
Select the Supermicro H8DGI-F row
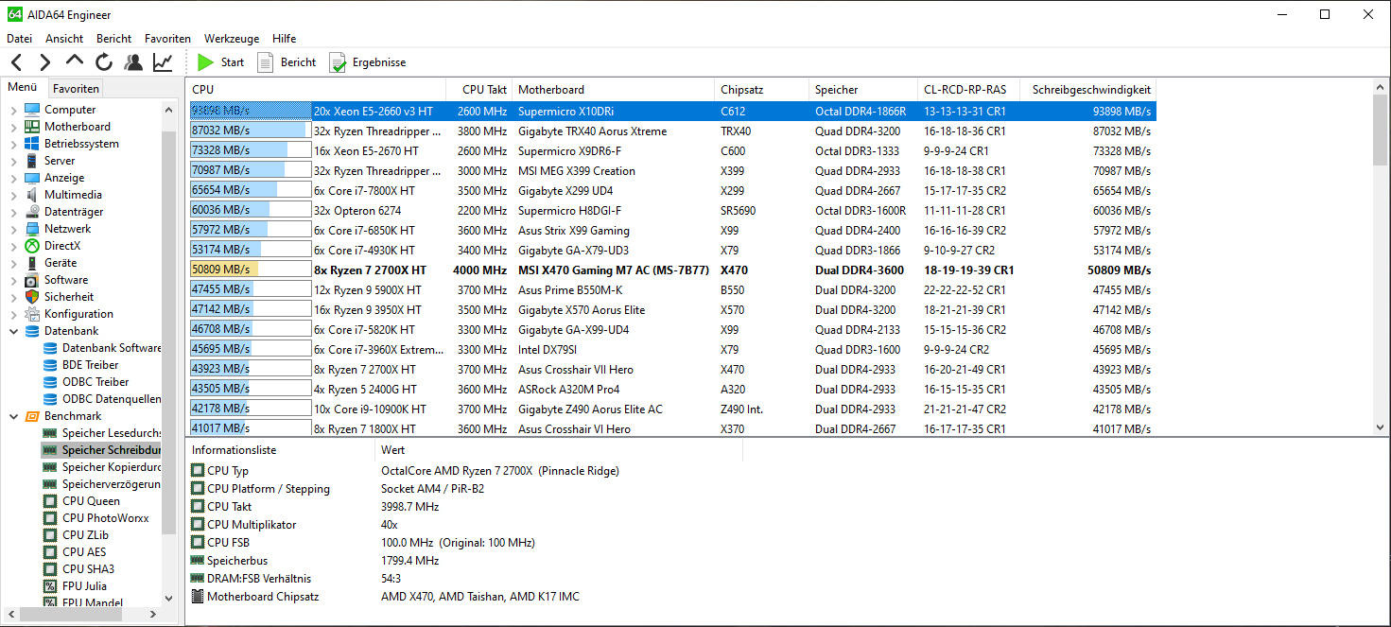(671, 211)
